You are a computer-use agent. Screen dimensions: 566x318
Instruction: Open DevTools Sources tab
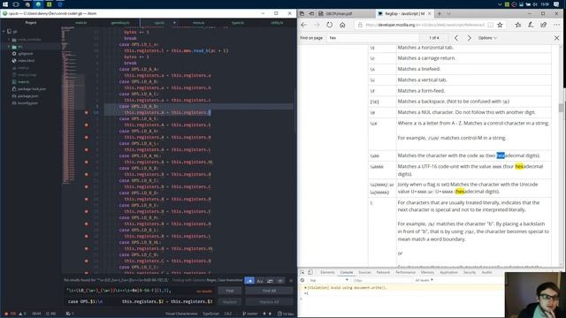pos(364,272)
